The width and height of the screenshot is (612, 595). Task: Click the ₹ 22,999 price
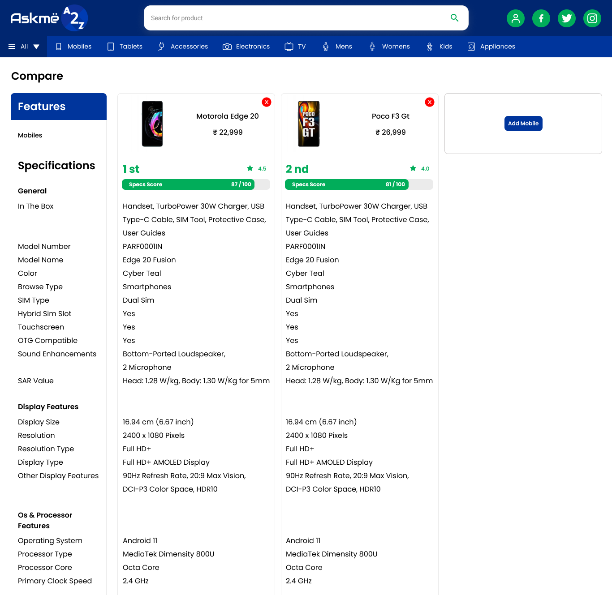[228, 133]
